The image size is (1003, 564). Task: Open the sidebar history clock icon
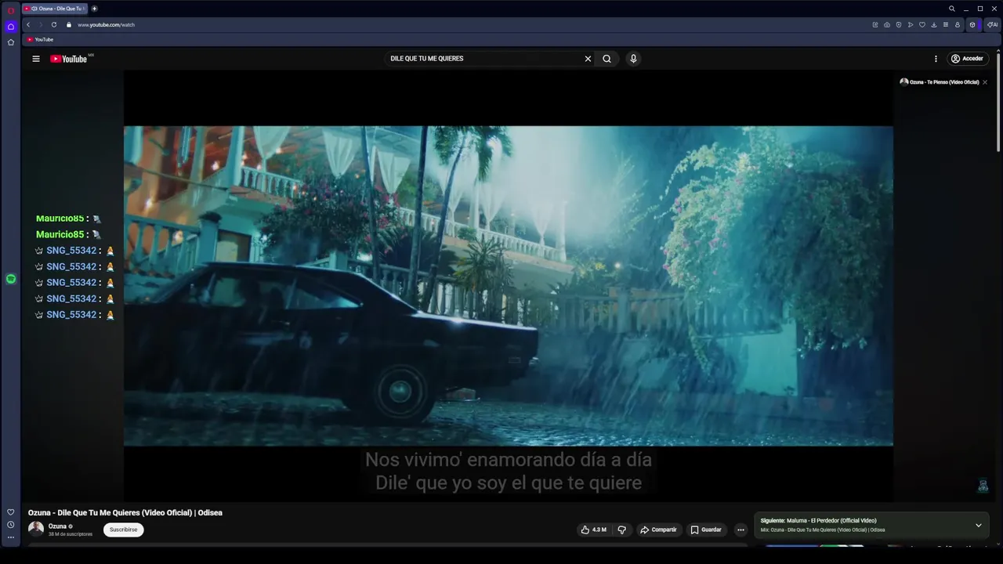click(x=11, y=525)
